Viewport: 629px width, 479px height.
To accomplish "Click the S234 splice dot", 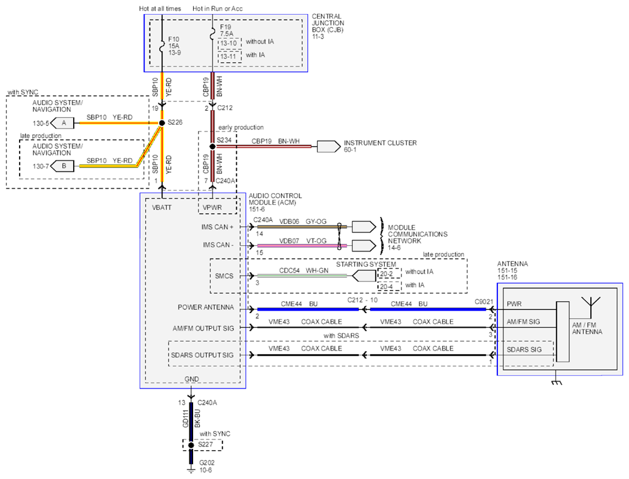I will (213, 146).
